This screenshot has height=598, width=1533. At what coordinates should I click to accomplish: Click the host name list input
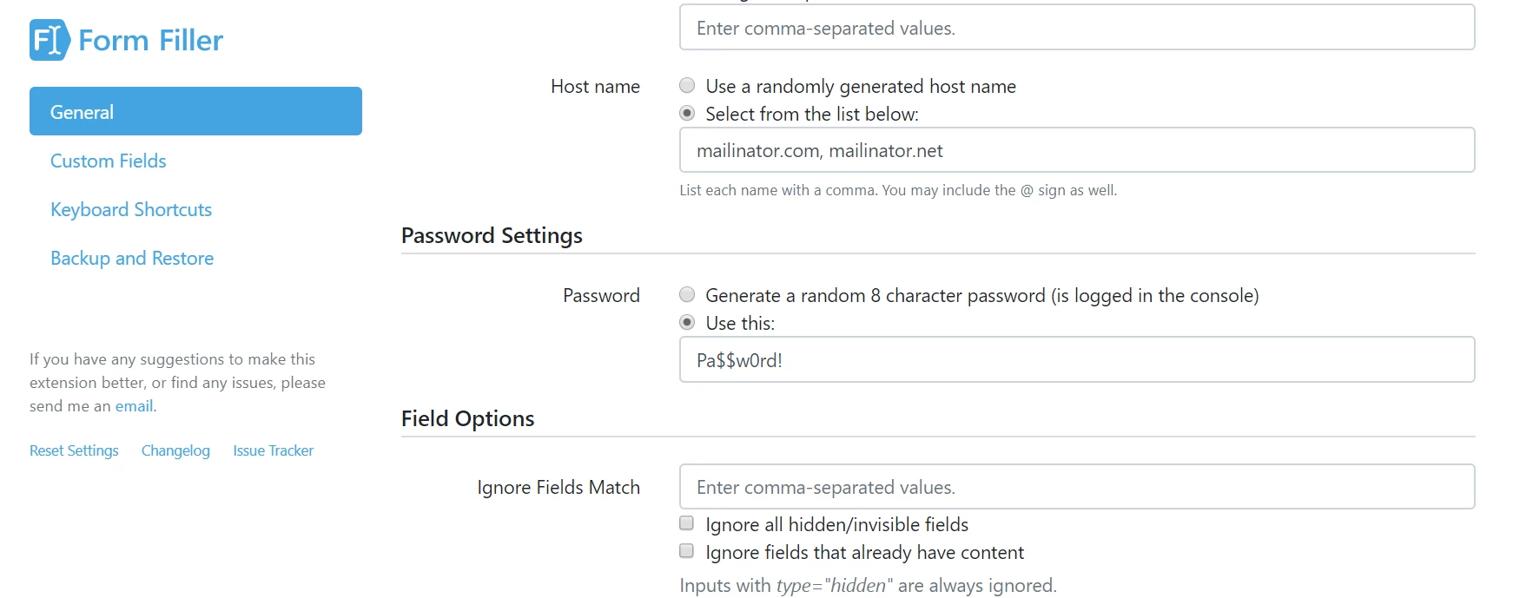click(1076, 150)
